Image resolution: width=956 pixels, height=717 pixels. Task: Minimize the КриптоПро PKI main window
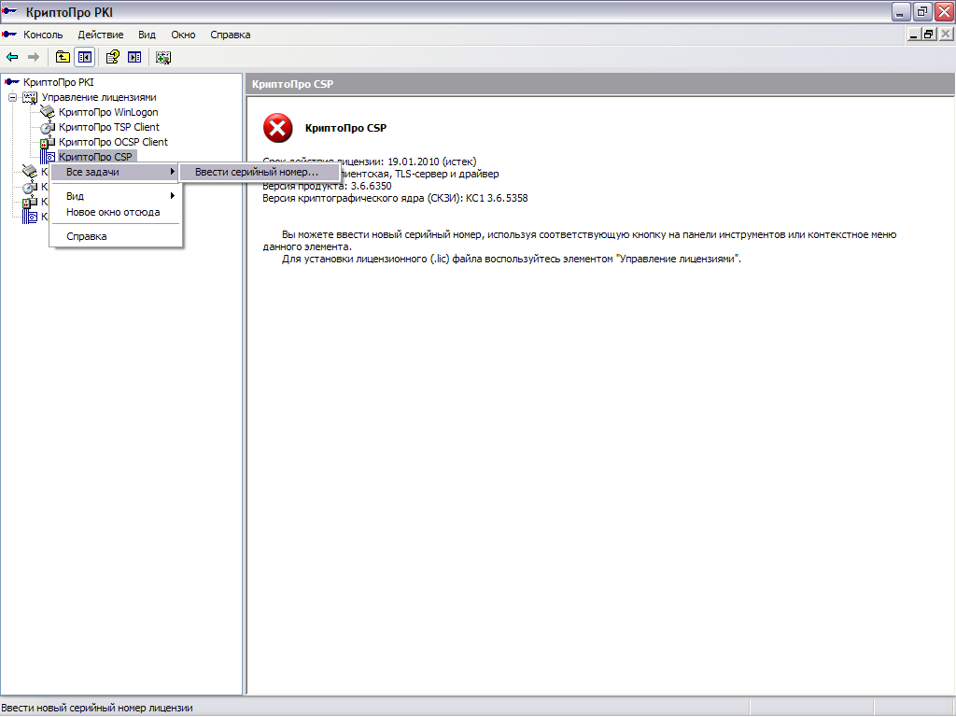901,11
